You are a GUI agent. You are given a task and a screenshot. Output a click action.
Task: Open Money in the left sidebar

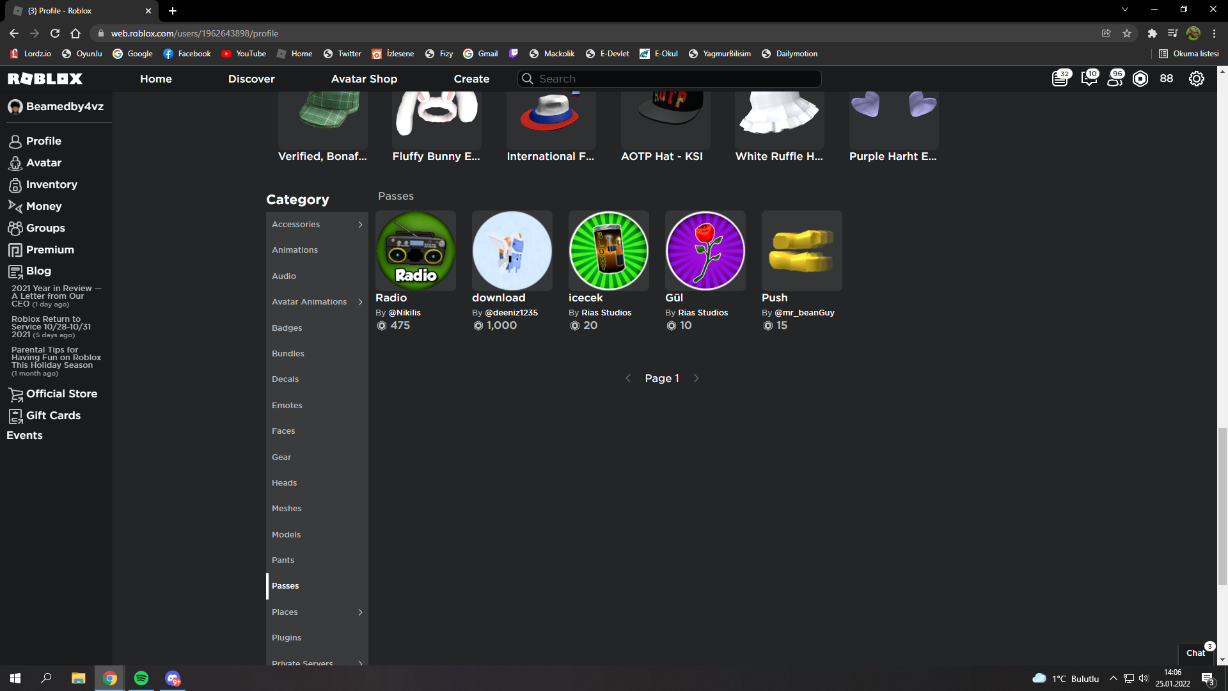[43, 206]
